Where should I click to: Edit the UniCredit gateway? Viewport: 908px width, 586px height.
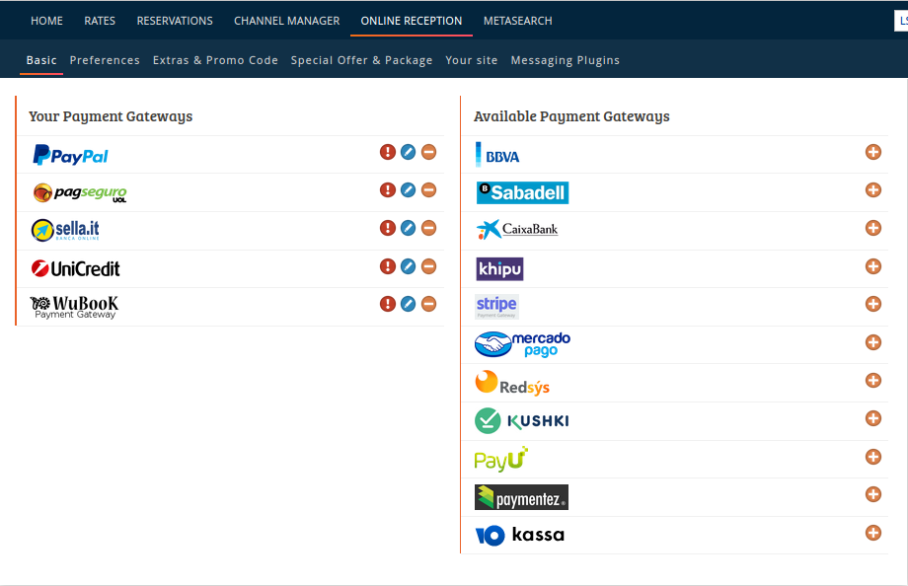click(409, 266)
